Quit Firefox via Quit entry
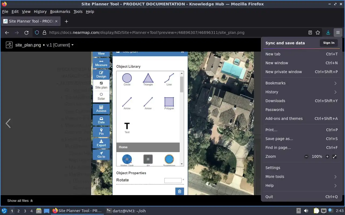 click(x=301, y=197)
